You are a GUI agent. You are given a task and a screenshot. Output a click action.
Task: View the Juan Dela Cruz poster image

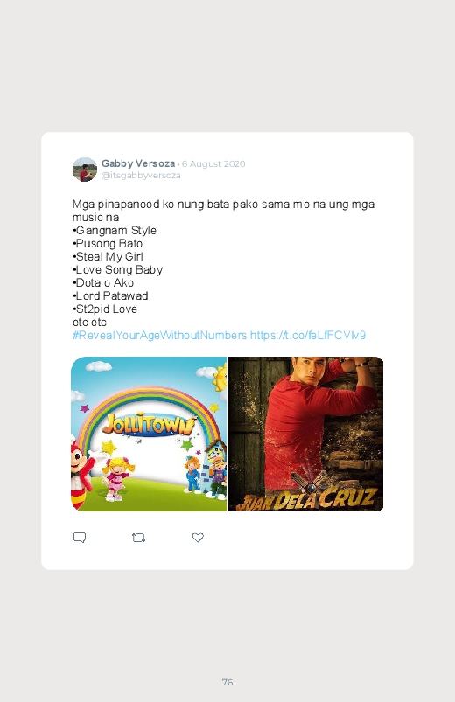click(x=305, y=434)
